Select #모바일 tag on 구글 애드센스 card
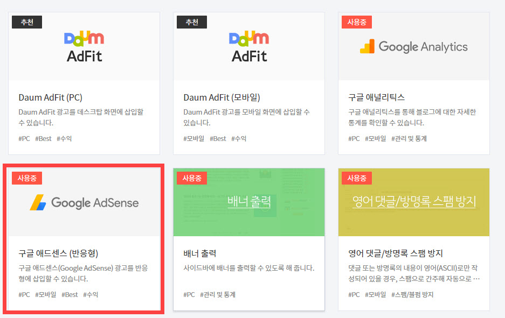 point(45,294)
